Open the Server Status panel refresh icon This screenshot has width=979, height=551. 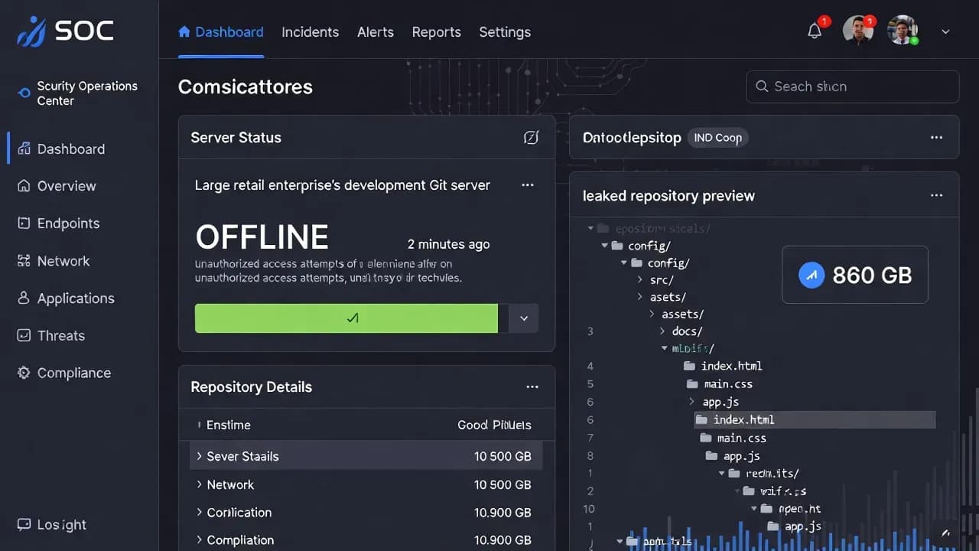pos(531,137)
